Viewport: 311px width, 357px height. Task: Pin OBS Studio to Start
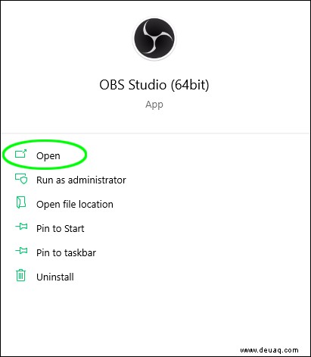(61, 228)
